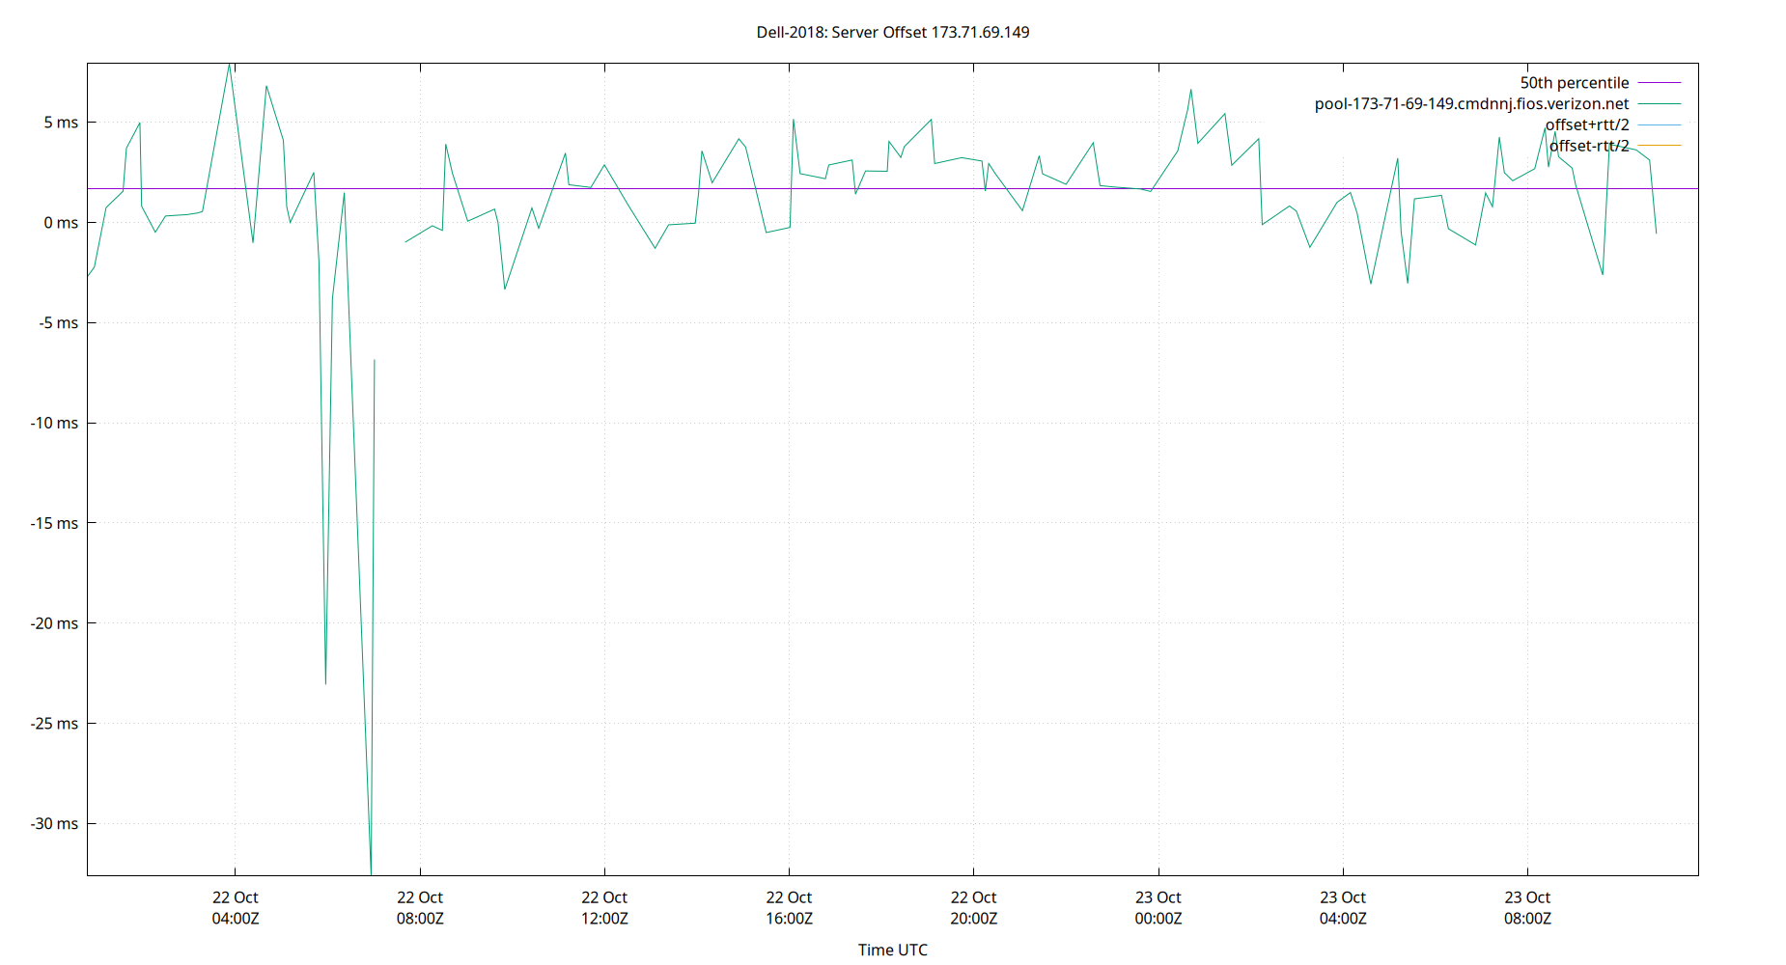Click the "-10 ms" y-axis label
The height and width of the screenshot is (965, 1786).
click(54, 423)
